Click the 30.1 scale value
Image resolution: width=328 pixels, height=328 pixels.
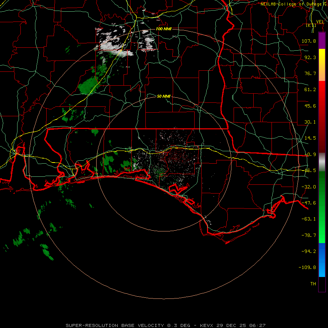pyautogui.click(x=310, y=122)
